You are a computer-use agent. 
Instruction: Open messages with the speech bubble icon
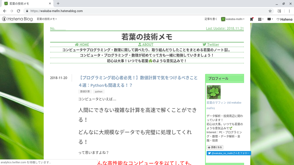pos(269,19)
